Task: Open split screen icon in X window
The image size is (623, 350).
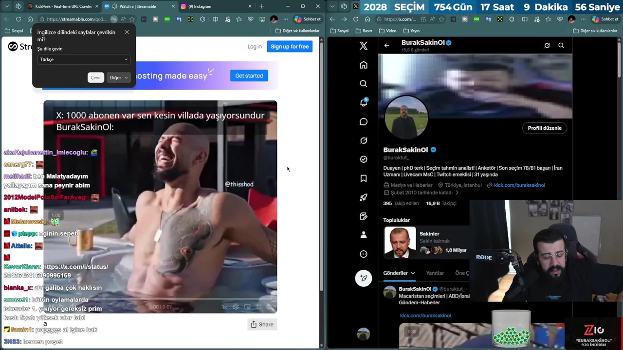Action: [x=525, y=19]
